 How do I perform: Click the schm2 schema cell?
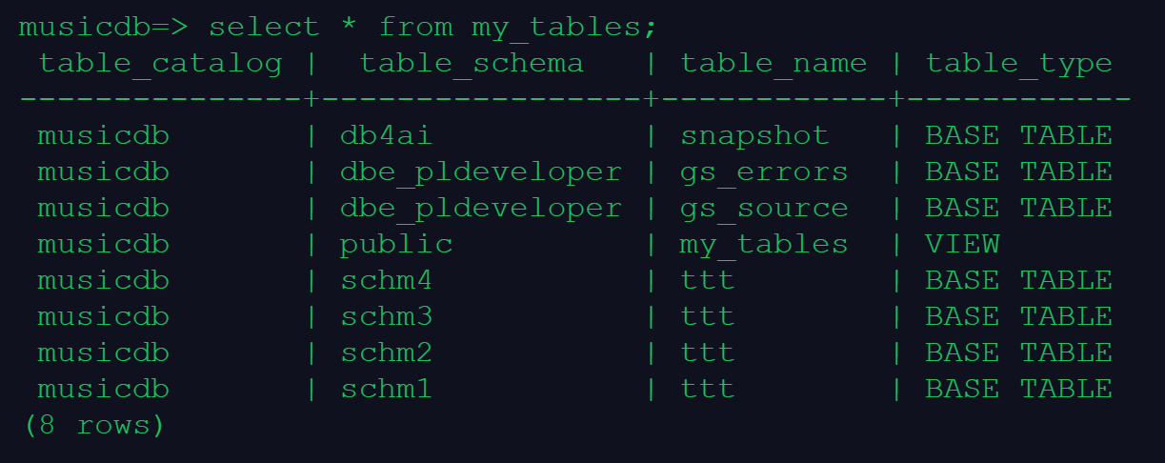pyautogui.click(x=387, y=353)
